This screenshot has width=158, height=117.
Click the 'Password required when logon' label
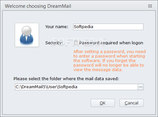111,43
